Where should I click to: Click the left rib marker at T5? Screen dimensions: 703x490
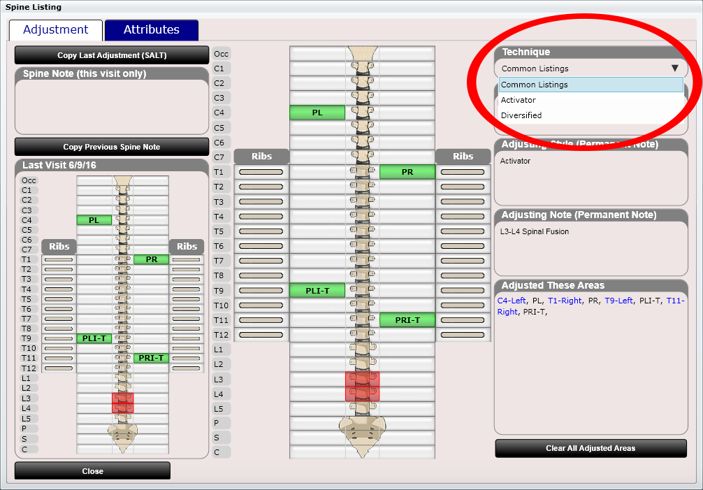(x=261, y=231)
